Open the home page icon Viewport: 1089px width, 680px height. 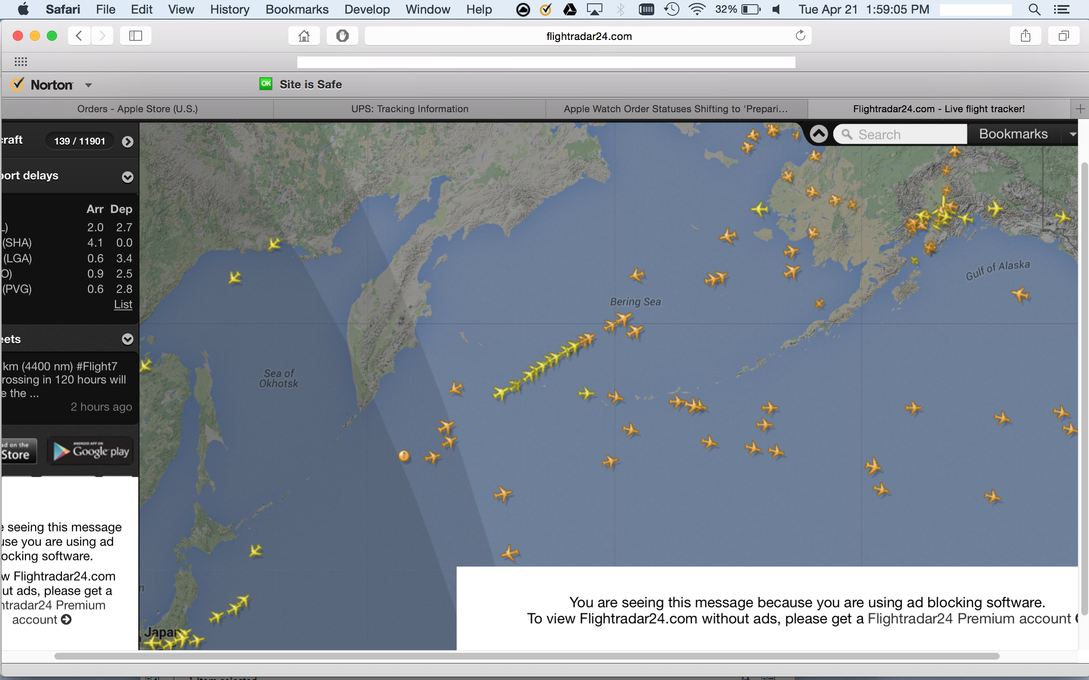pyautogui.click(x=304, y=36)
